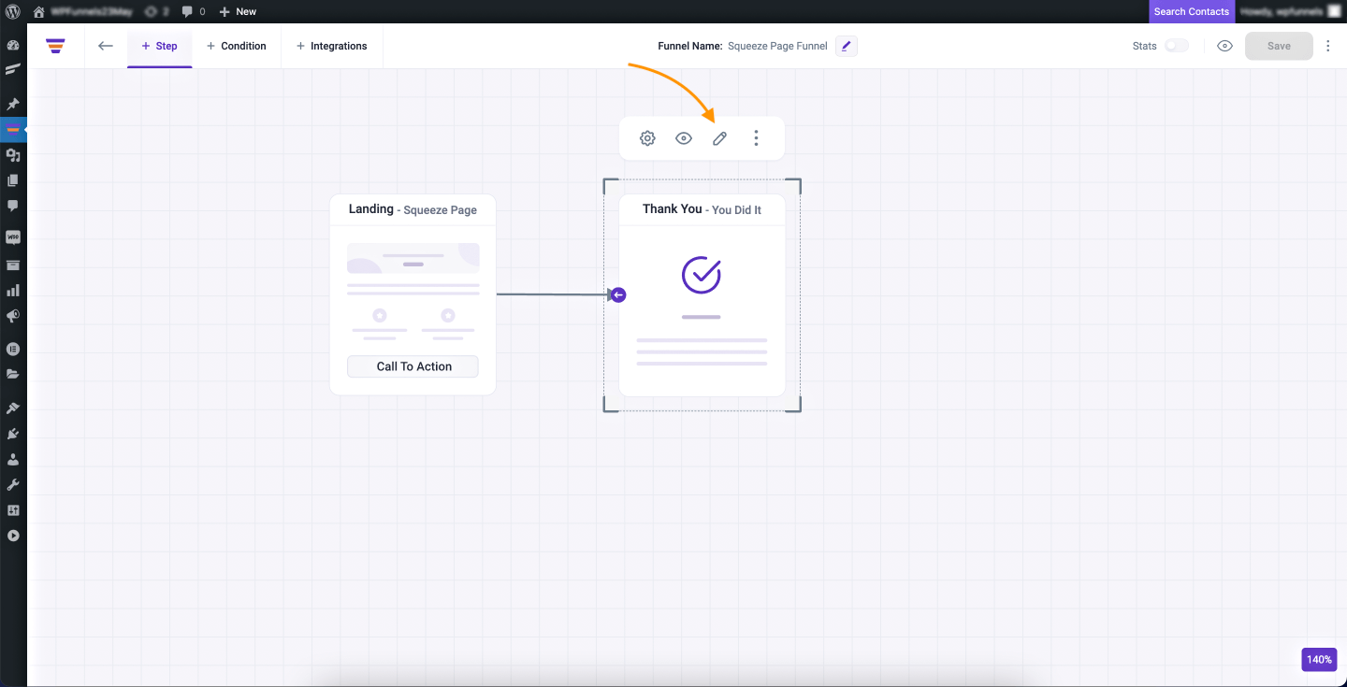This screenshot has width=1347, height=687.
Task: Open the Pages sidebar icon
Action: (13, 179)
